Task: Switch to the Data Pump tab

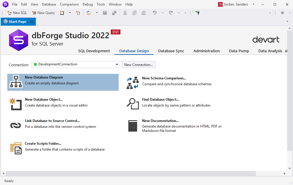Action: (x=239, y=51)
